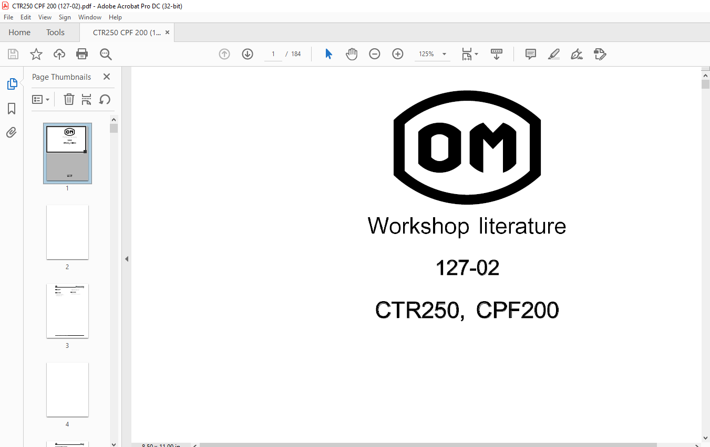The width and height of the screenshot is (710, 447).
Task: Select page 3 thumbnail
Action: (67, 311)
